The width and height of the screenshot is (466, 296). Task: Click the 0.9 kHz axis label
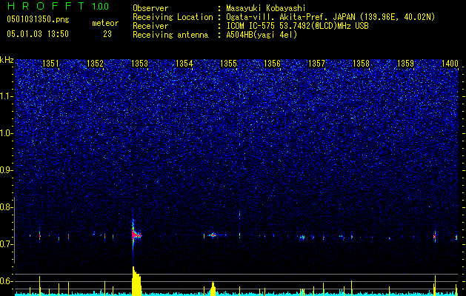pos(6,170)
